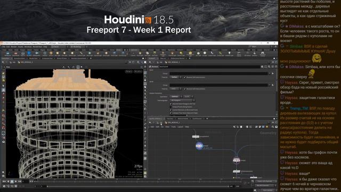
Task: Click the parameter pane magnifier search icon
Action: [x=269, y=67]
